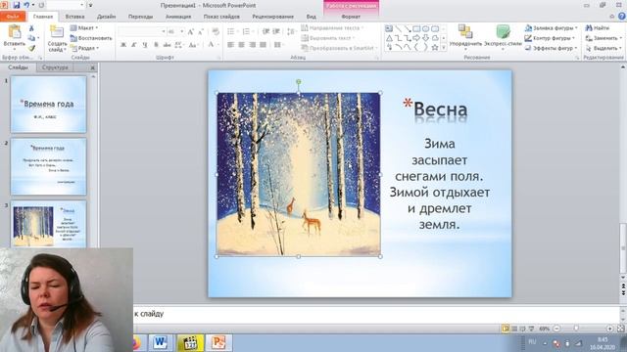
Task: Click the Format Painter brush icon
Action: (31, 48)
